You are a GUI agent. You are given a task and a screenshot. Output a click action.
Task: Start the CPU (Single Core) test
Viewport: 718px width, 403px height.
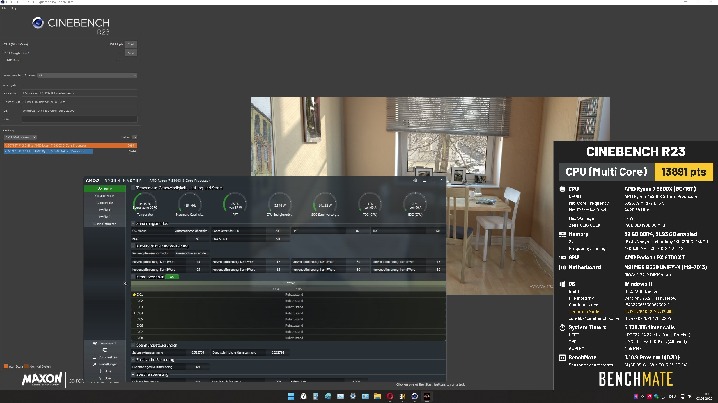click(131, 53)
